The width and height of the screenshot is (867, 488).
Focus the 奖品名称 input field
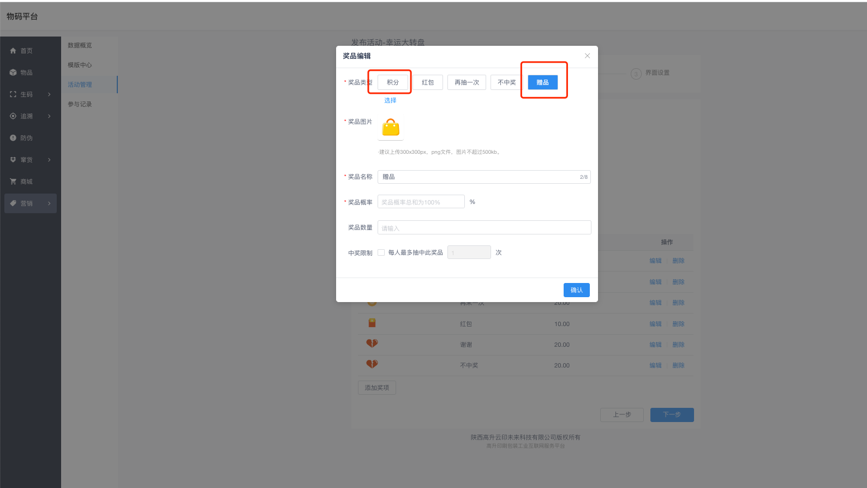[x=484, y=177]
